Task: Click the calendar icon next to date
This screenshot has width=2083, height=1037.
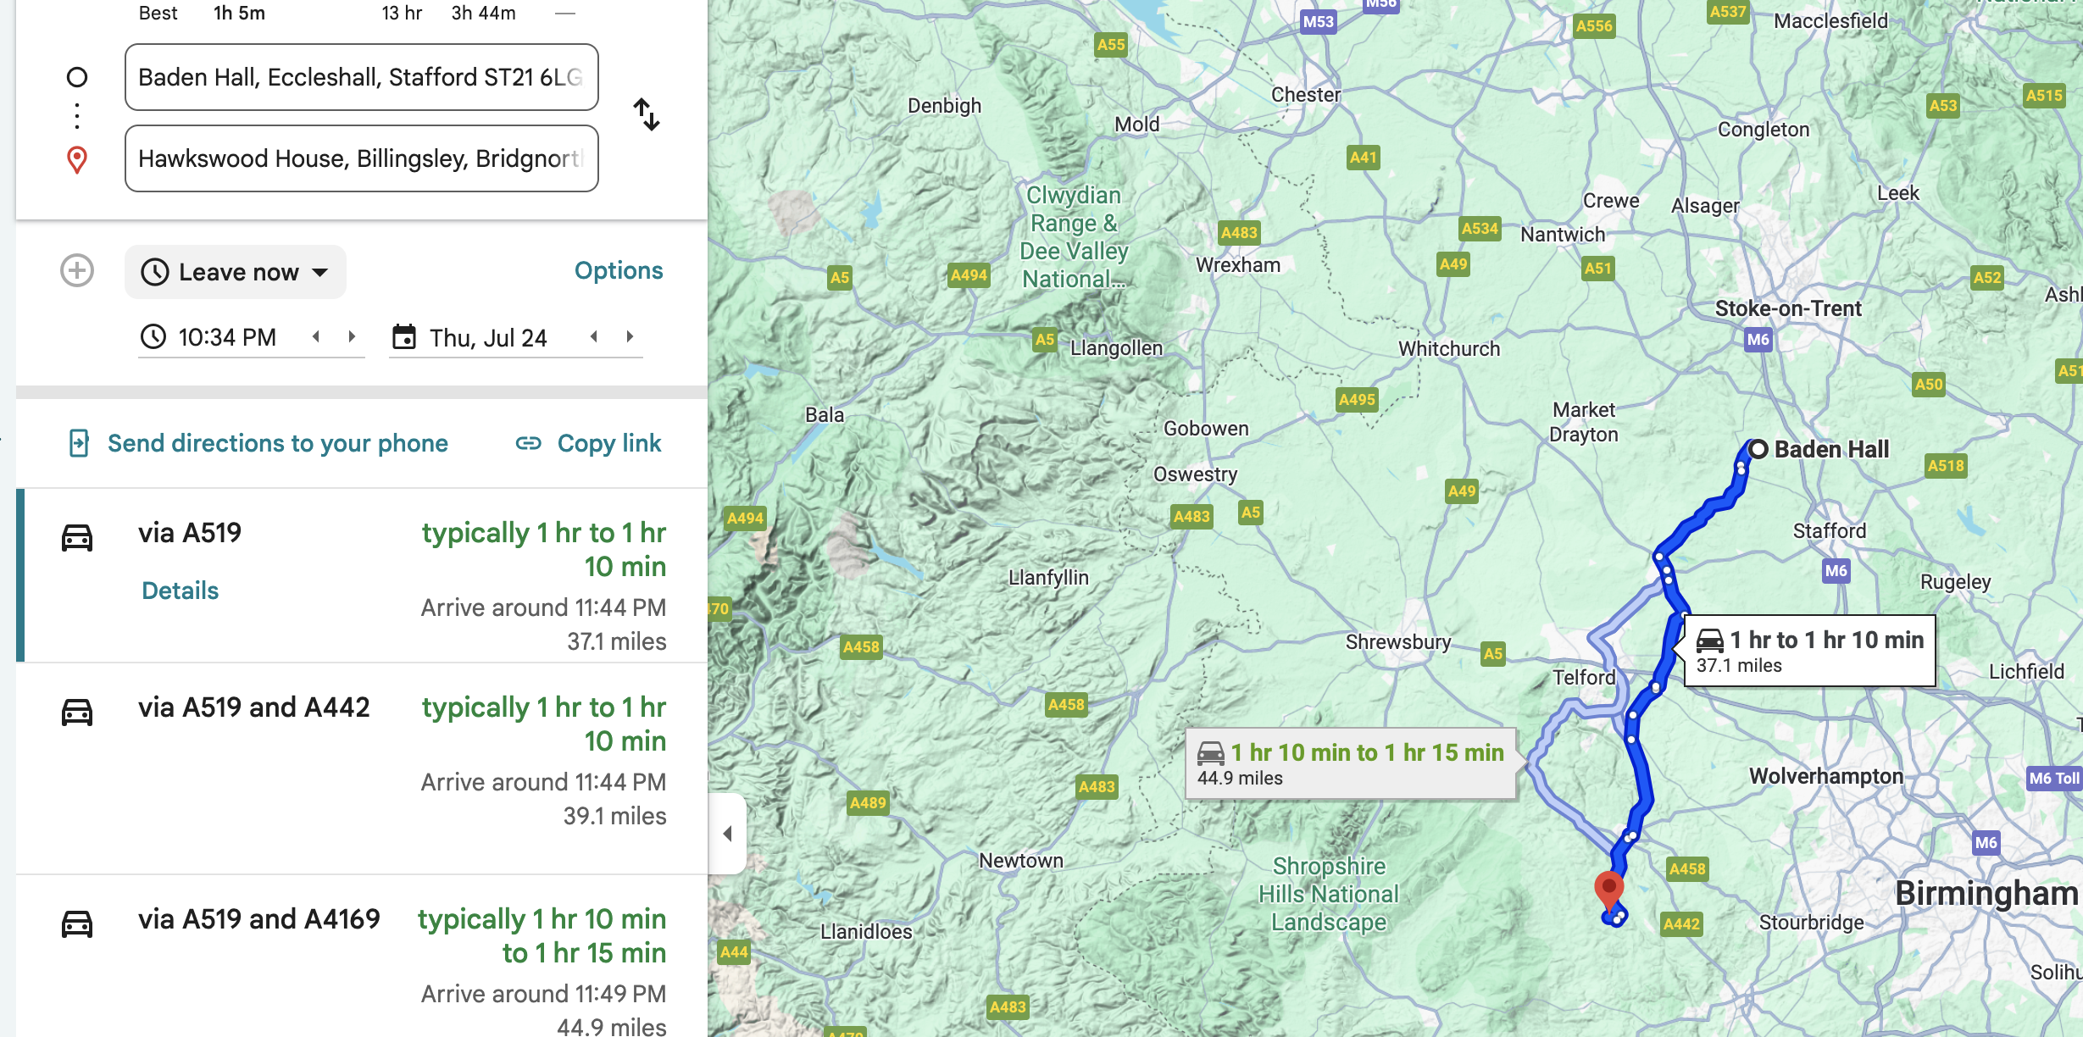Action: (404, 337)
